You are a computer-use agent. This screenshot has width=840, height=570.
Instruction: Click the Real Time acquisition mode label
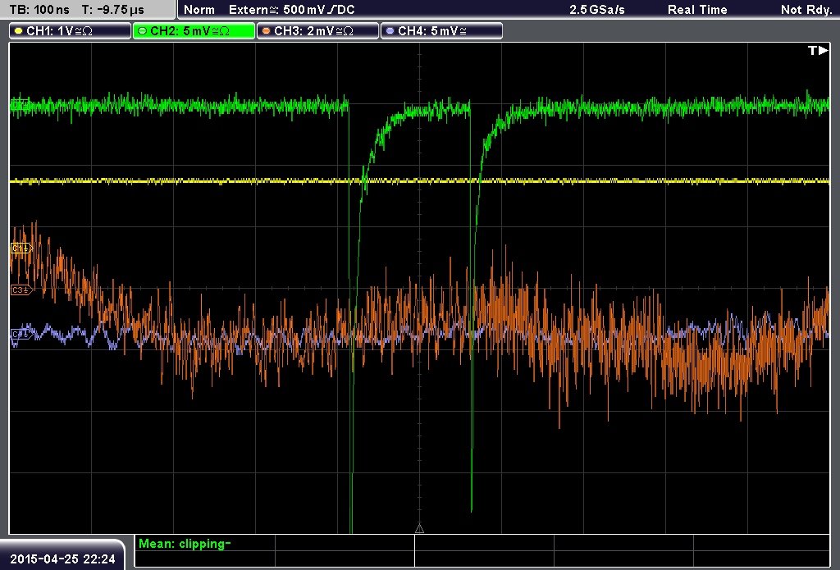coord(697,10)
